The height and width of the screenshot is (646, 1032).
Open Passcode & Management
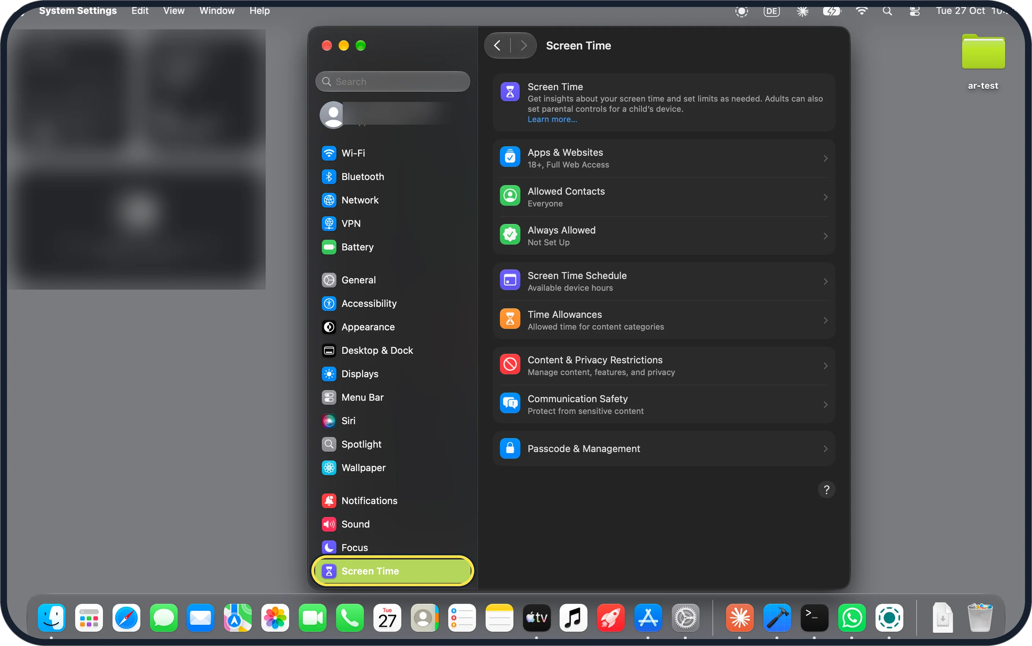[664, 449]
